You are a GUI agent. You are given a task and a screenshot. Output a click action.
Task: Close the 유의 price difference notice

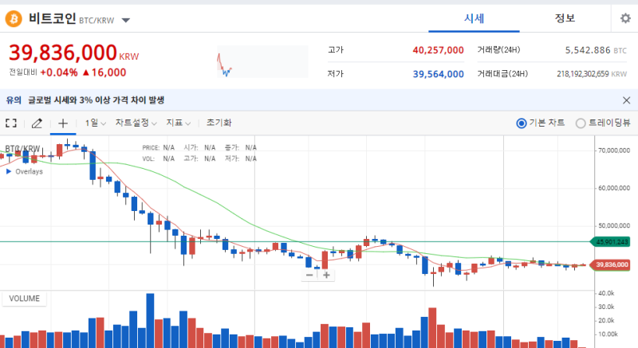[626, 100]
